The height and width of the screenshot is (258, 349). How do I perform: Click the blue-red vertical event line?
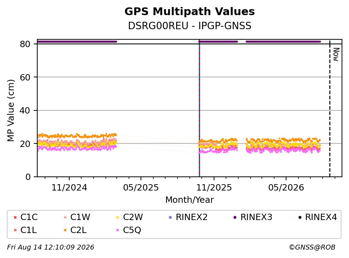coord(199,108)
